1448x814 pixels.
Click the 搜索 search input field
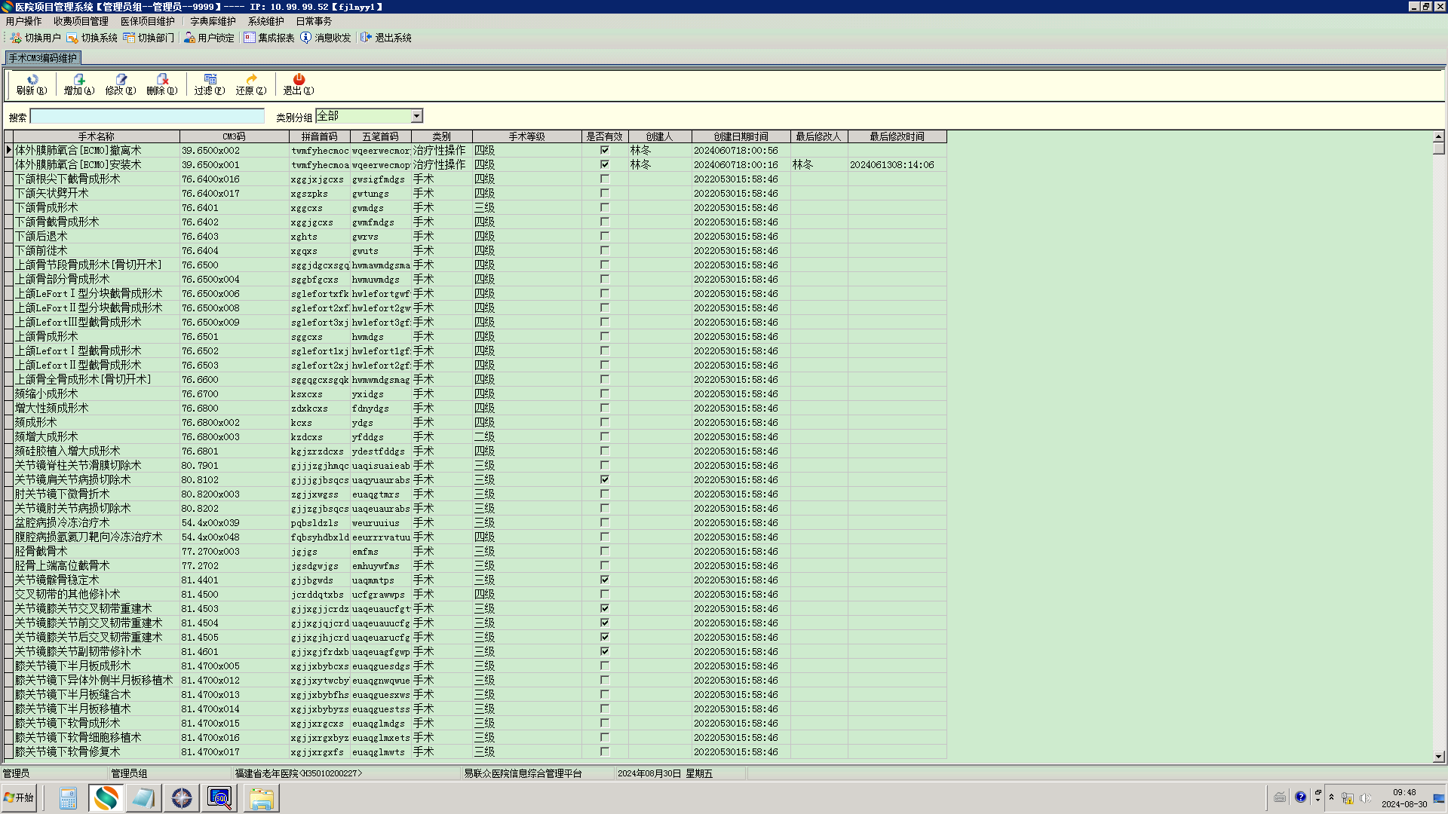point(147,116)
